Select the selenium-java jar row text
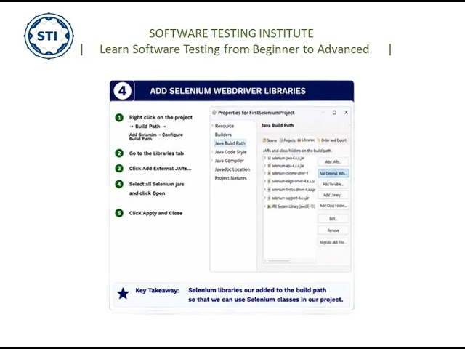Image resolution: width=465 pixels, height=349 pixels. click(288, 159)
